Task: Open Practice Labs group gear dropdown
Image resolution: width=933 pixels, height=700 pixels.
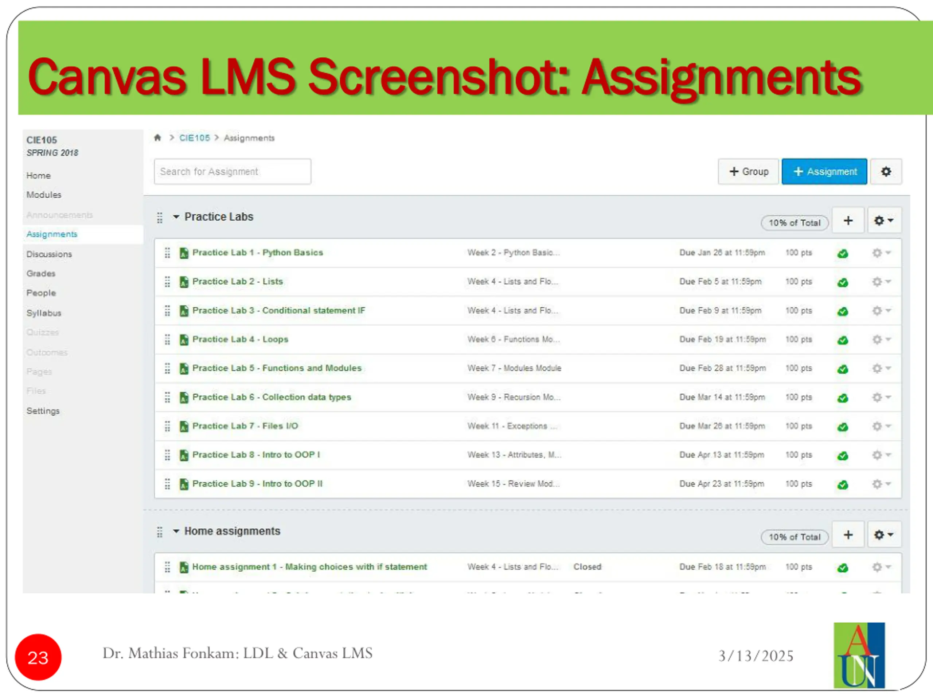Action: [884, 220]
